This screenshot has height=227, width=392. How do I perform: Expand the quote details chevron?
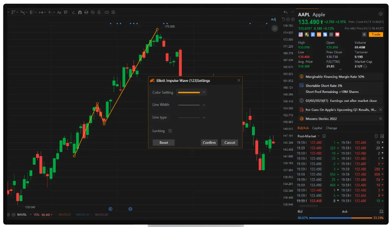coord(340,70)
